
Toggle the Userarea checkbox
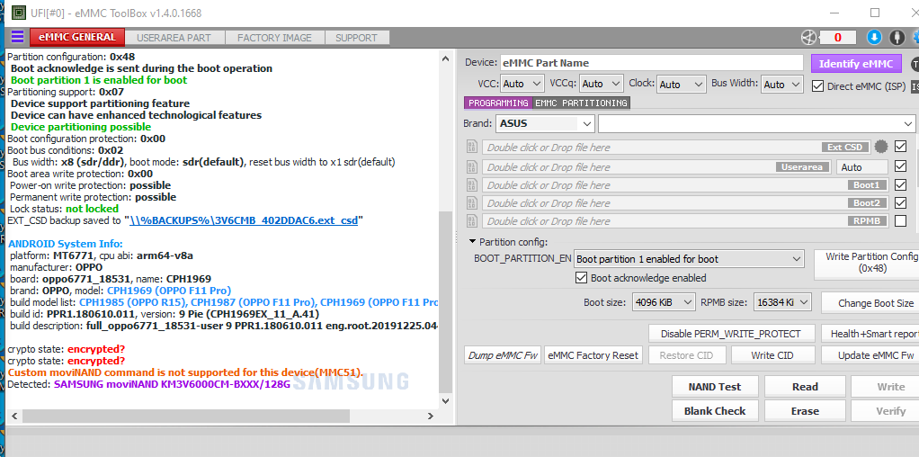coord(901,166)
